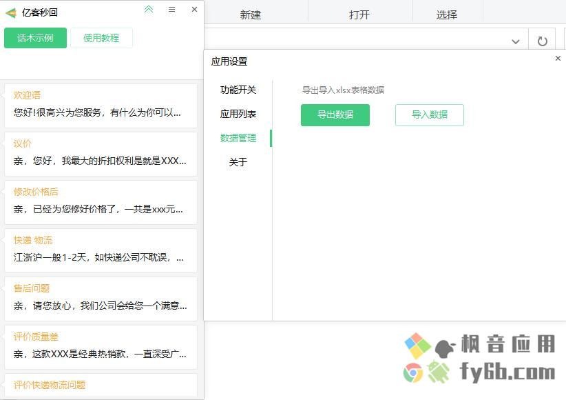This screenshot has width=566, height=400.
Task: Switch to the 打开 tab
Action: click(x=359, y=15)
